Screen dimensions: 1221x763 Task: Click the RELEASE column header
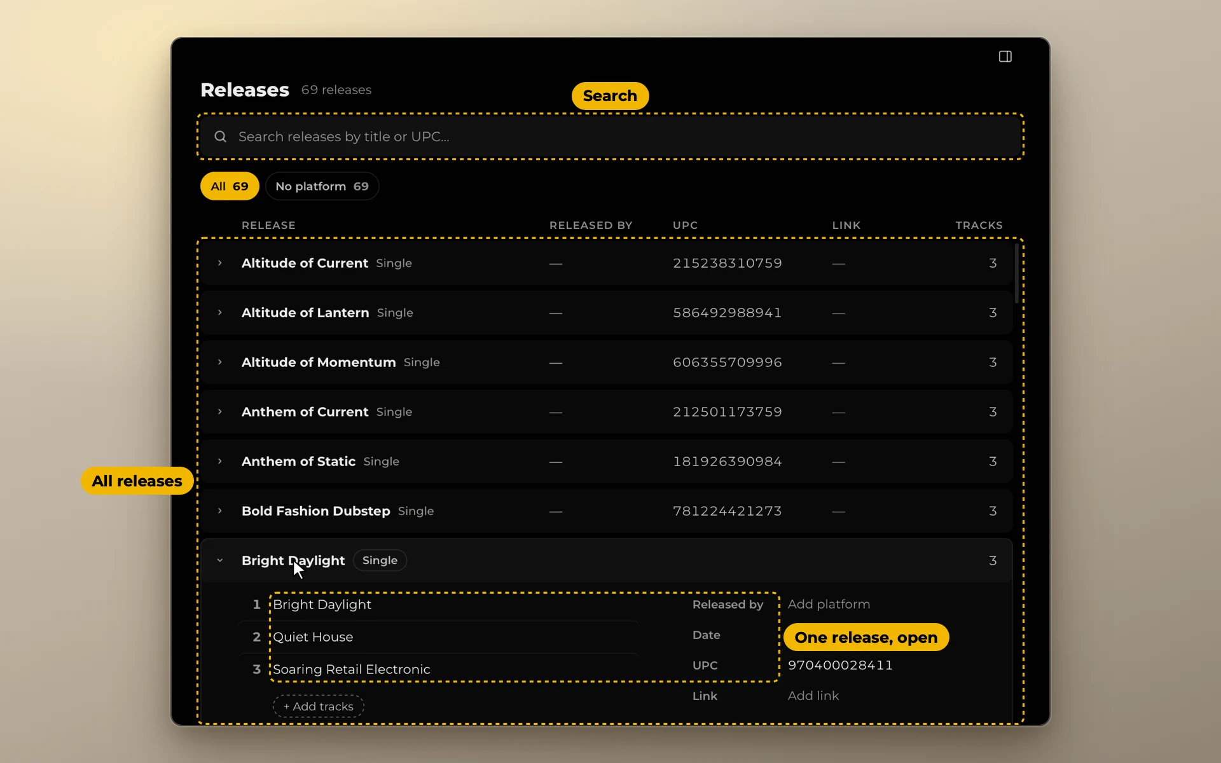point(268,225)
